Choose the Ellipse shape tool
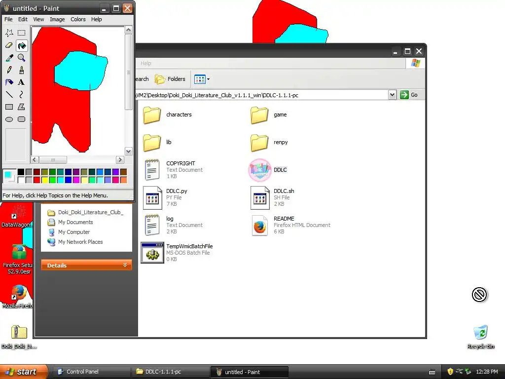The height and width of the screenshot is (379, 505). pos(9,119)
